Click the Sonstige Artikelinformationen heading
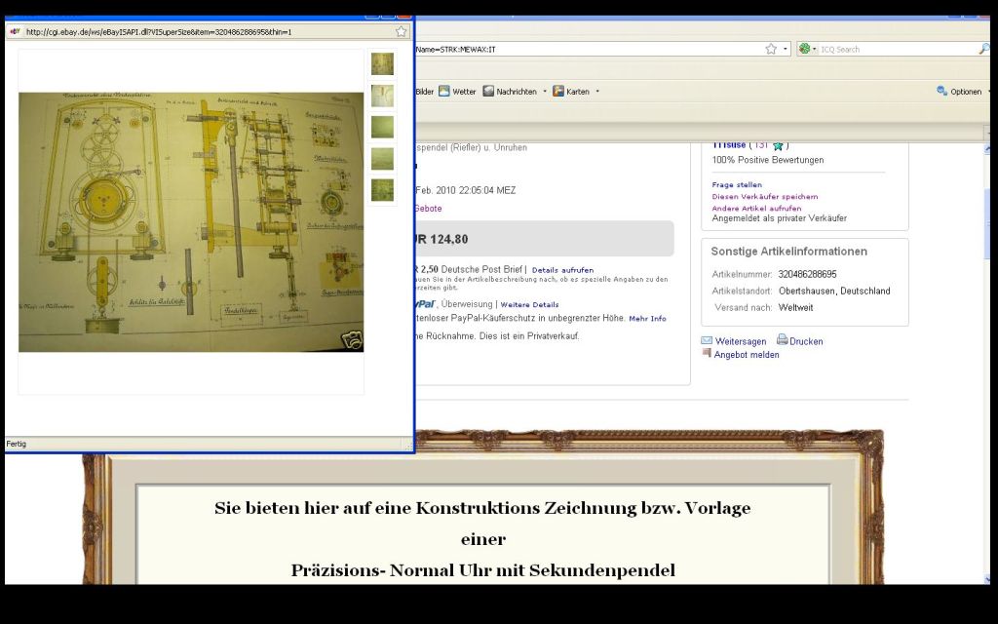Image resolution: width=998 pixels, height=624 pixels. [789, 252]
